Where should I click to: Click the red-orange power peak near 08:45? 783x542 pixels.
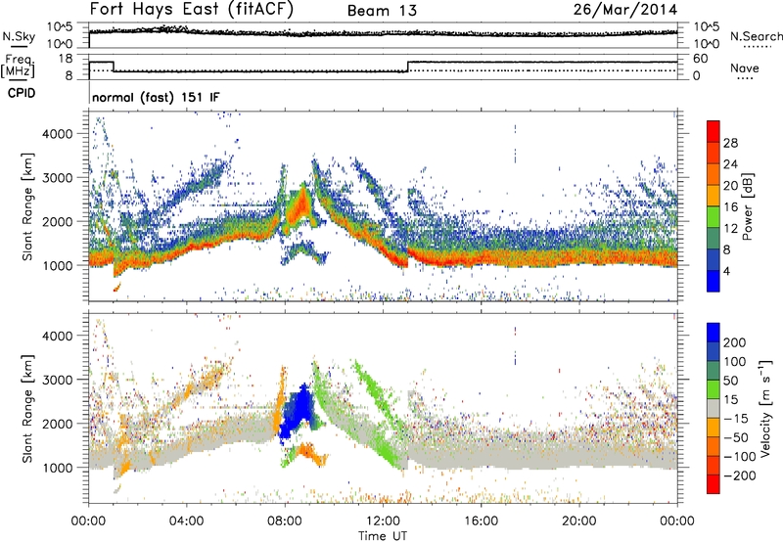(300, 204)
